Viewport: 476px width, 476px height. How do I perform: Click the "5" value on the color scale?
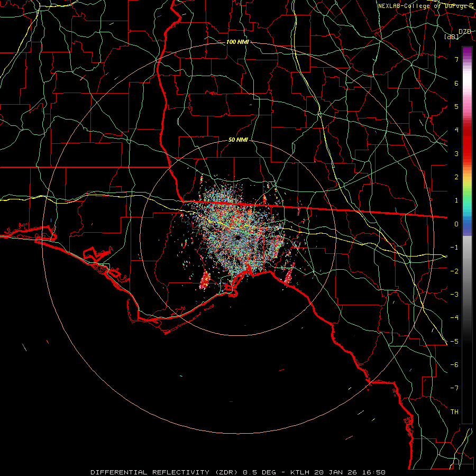[x=456, y=106]
